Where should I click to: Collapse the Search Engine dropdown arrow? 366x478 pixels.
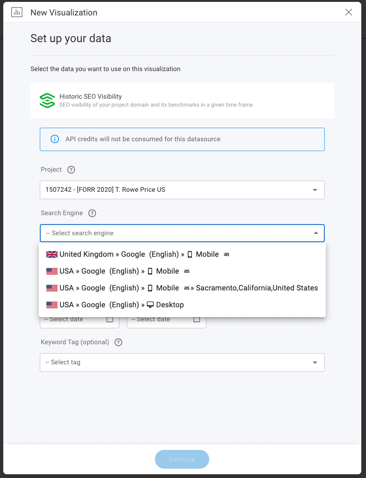tap(316, 233)
